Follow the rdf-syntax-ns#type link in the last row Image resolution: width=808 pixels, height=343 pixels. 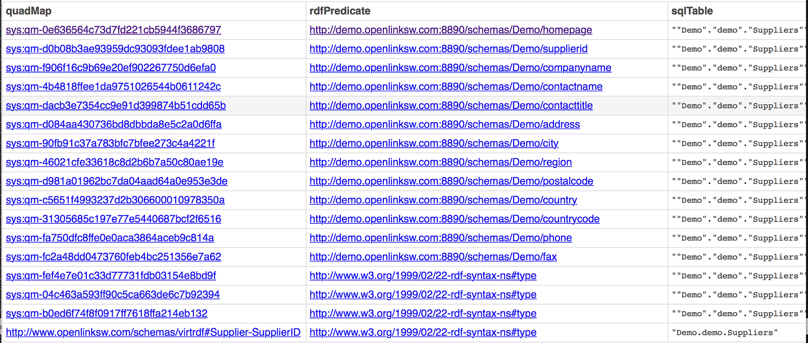coord(423,332)
